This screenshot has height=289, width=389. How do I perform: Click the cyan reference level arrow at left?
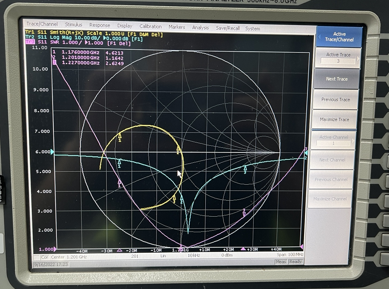point(53,152)
